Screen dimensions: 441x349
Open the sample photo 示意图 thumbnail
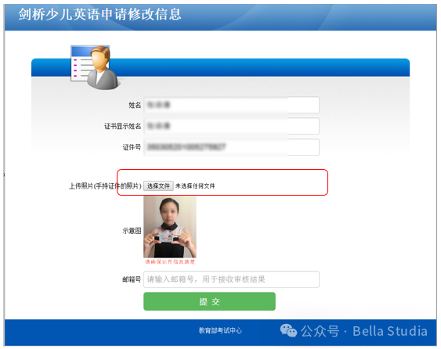point(170,227)
